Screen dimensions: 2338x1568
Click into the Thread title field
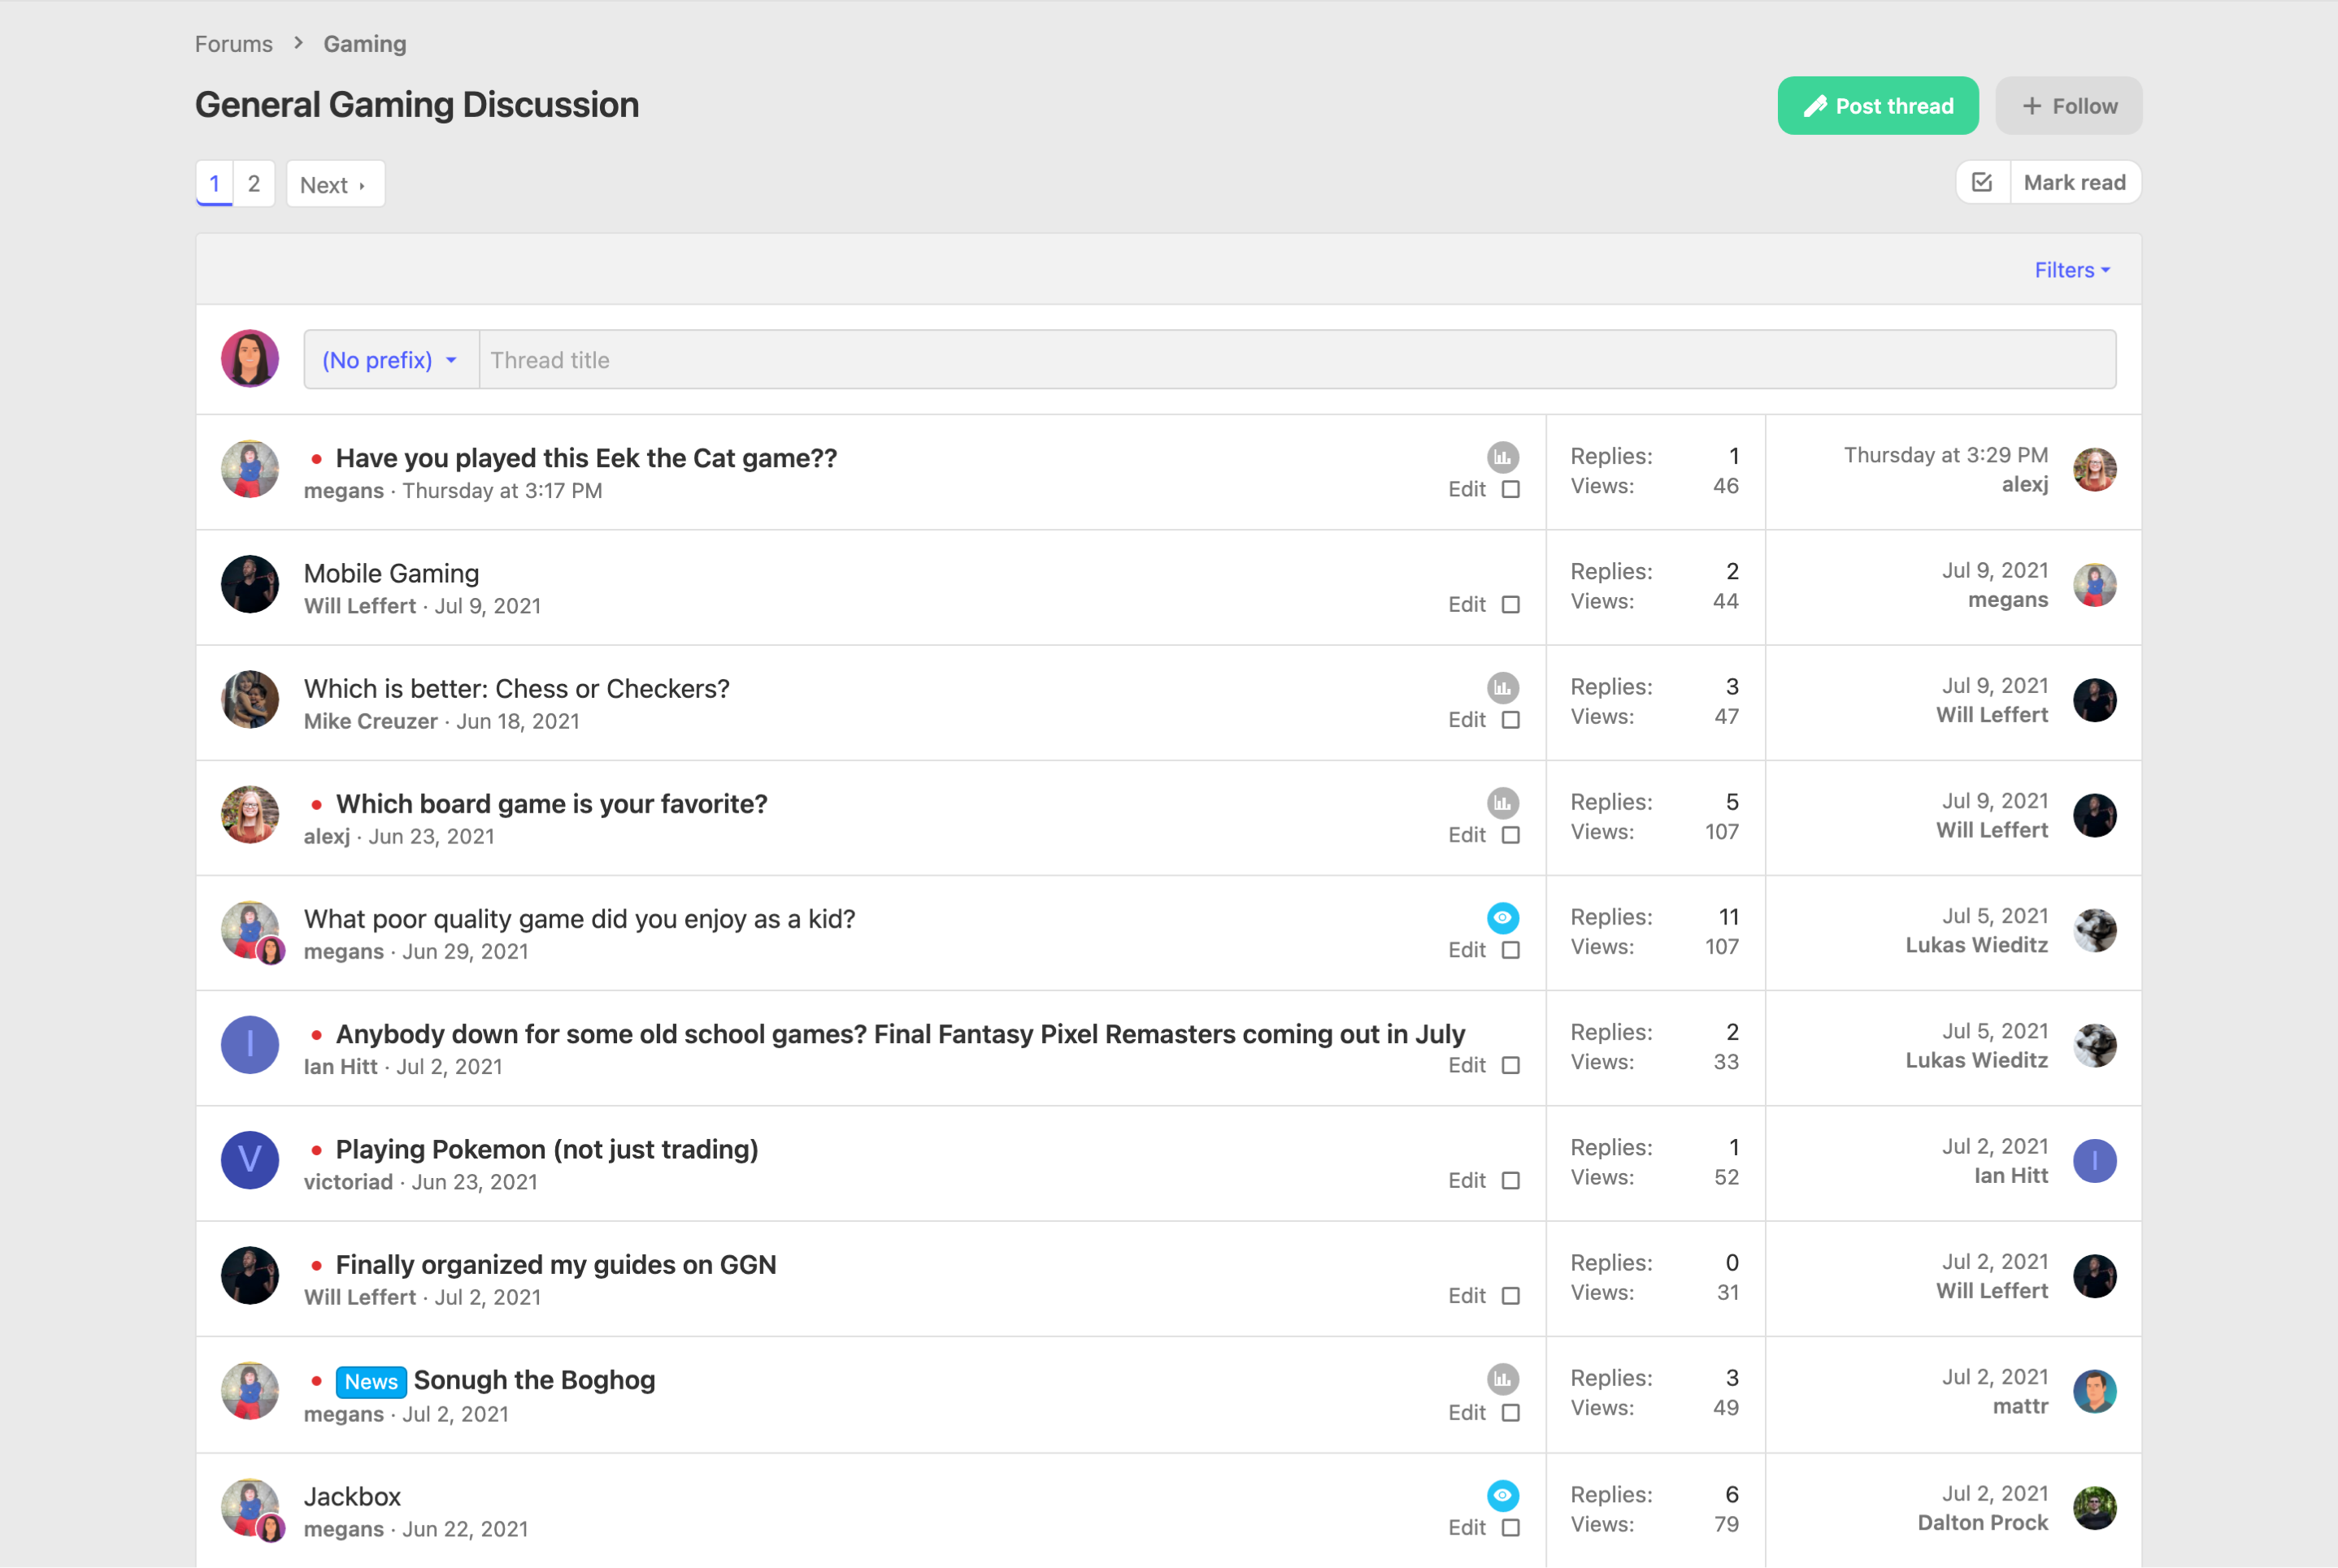click(x=1296, y=360)
